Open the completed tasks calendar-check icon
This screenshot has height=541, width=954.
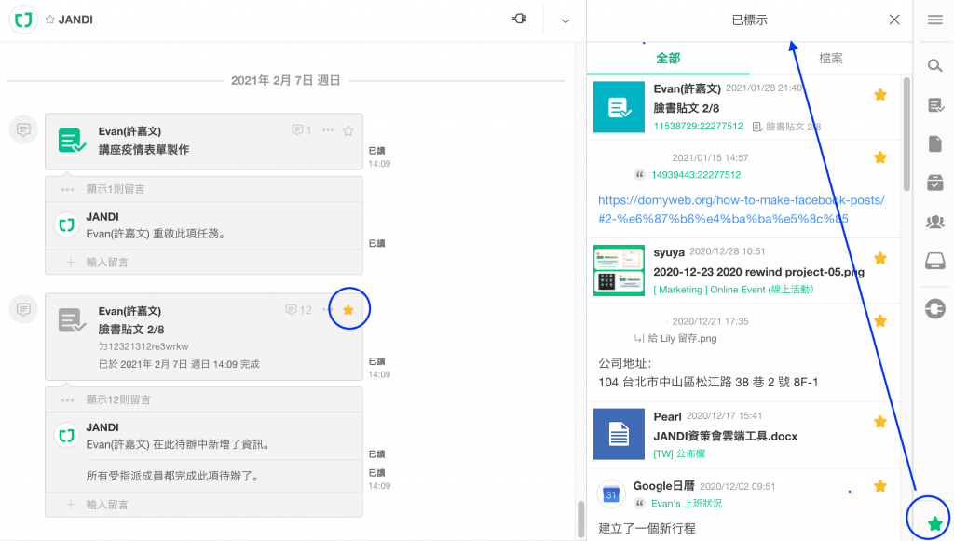tap(934, 183)
